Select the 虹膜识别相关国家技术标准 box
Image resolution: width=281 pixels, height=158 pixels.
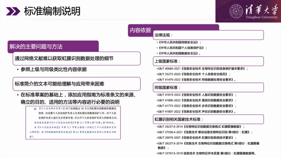coord(208,119)
